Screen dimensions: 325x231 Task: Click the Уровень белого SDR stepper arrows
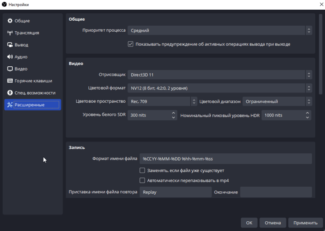(174, 115)
